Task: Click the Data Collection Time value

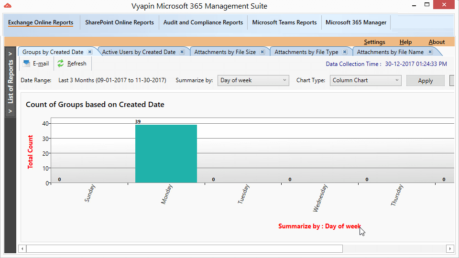Action: point(415,64)
